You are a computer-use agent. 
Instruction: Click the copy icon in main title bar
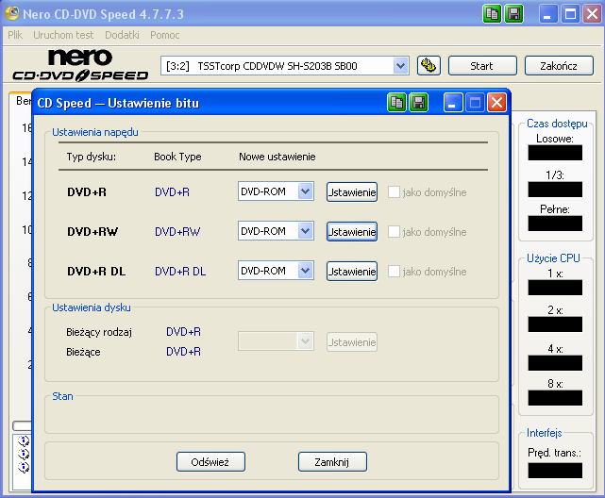pos(492,14)
